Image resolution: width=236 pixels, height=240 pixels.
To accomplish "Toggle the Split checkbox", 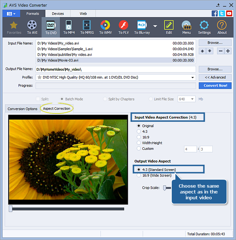I will (38, 99).
